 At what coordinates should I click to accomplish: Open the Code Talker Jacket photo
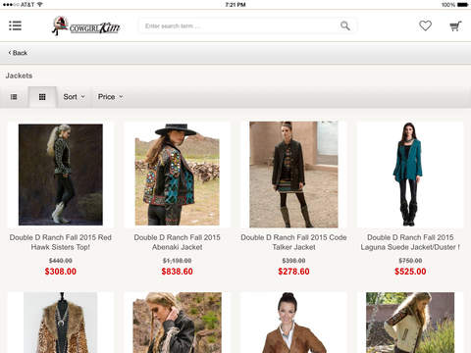pos(293,175)
